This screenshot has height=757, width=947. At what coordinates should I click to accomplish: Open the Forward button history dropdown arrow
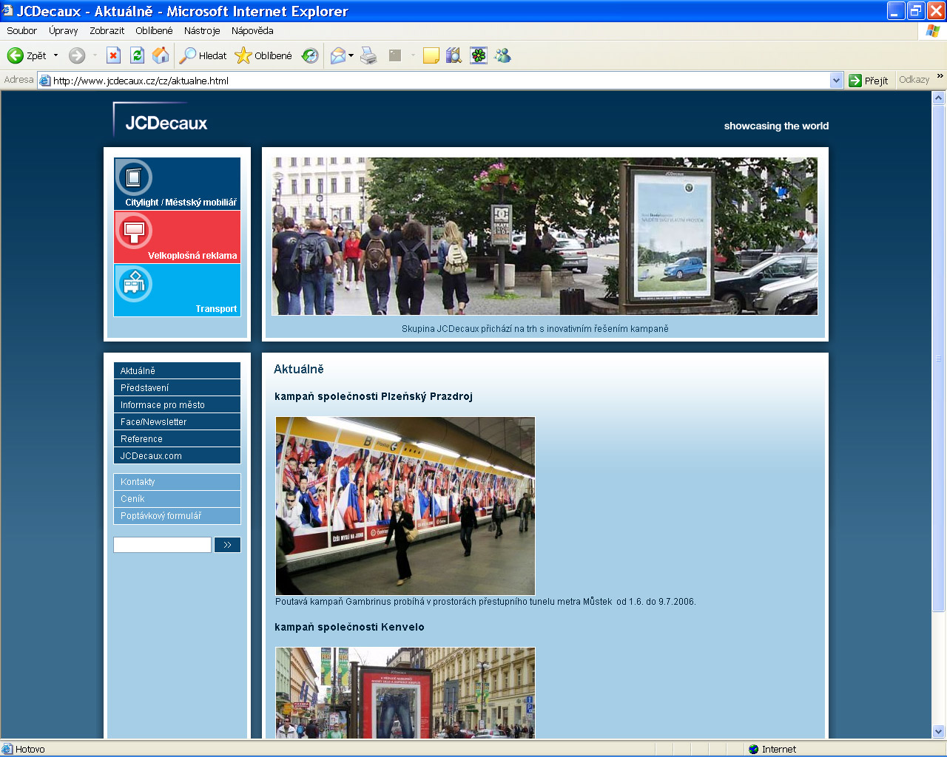95,55
